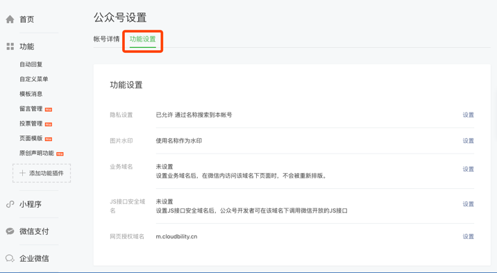
Task: Click the new badge next to 原创声明功能
Action: (x=60, y=154)
